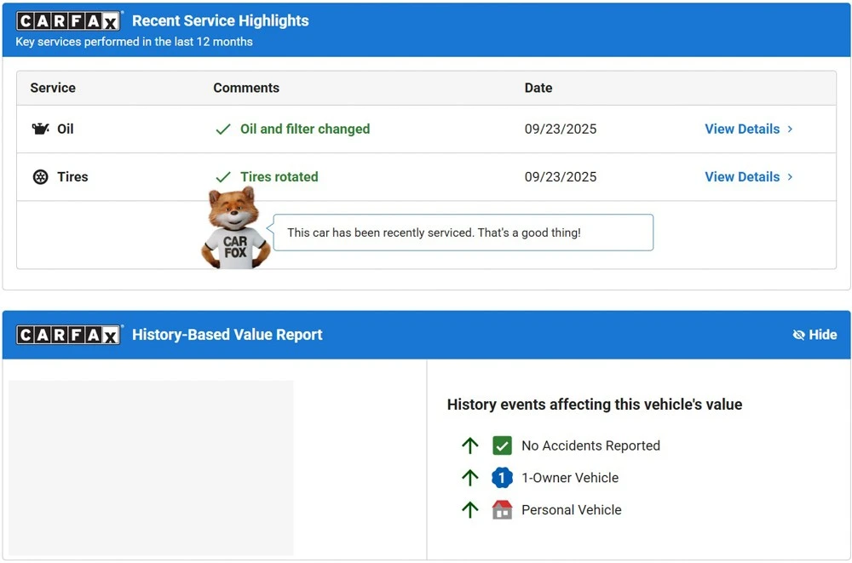Click Key services performed in the last 12 months subtitle
Screen dimensions: 852x563
pyautogui.click(x=135, y=42)
